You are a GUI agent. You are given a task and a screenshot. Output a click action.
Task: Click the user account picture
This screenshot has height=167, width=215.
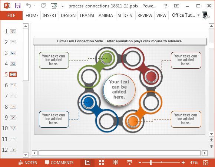(x=206, y=15)
